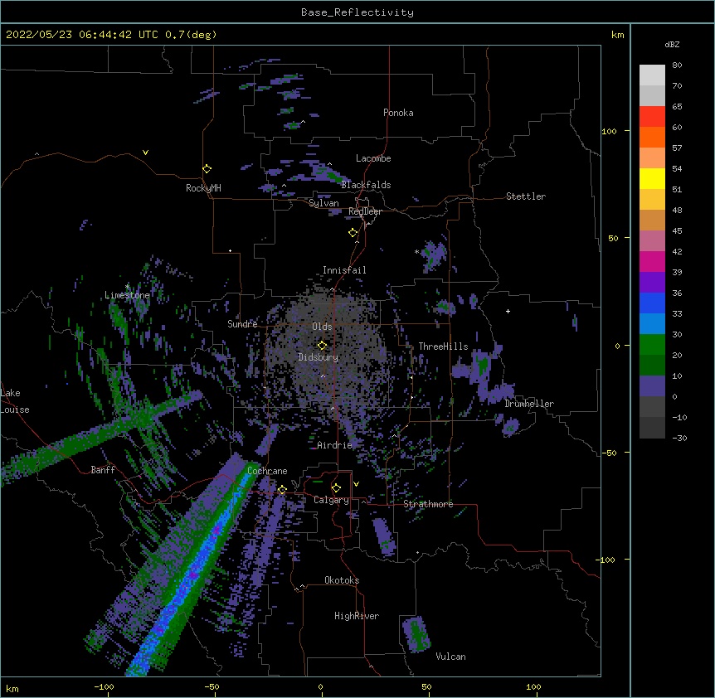Select the Lacombe label on map

click(373, 158)
